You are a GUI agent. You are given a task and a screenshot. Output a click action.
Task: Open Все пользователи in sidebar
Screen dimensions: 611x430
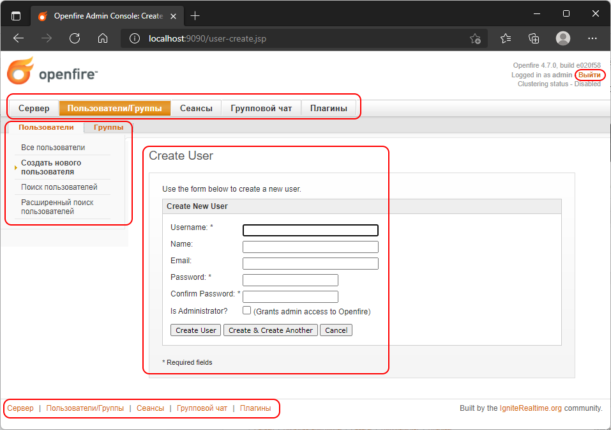pyautogui.click(x=53, y=148)
